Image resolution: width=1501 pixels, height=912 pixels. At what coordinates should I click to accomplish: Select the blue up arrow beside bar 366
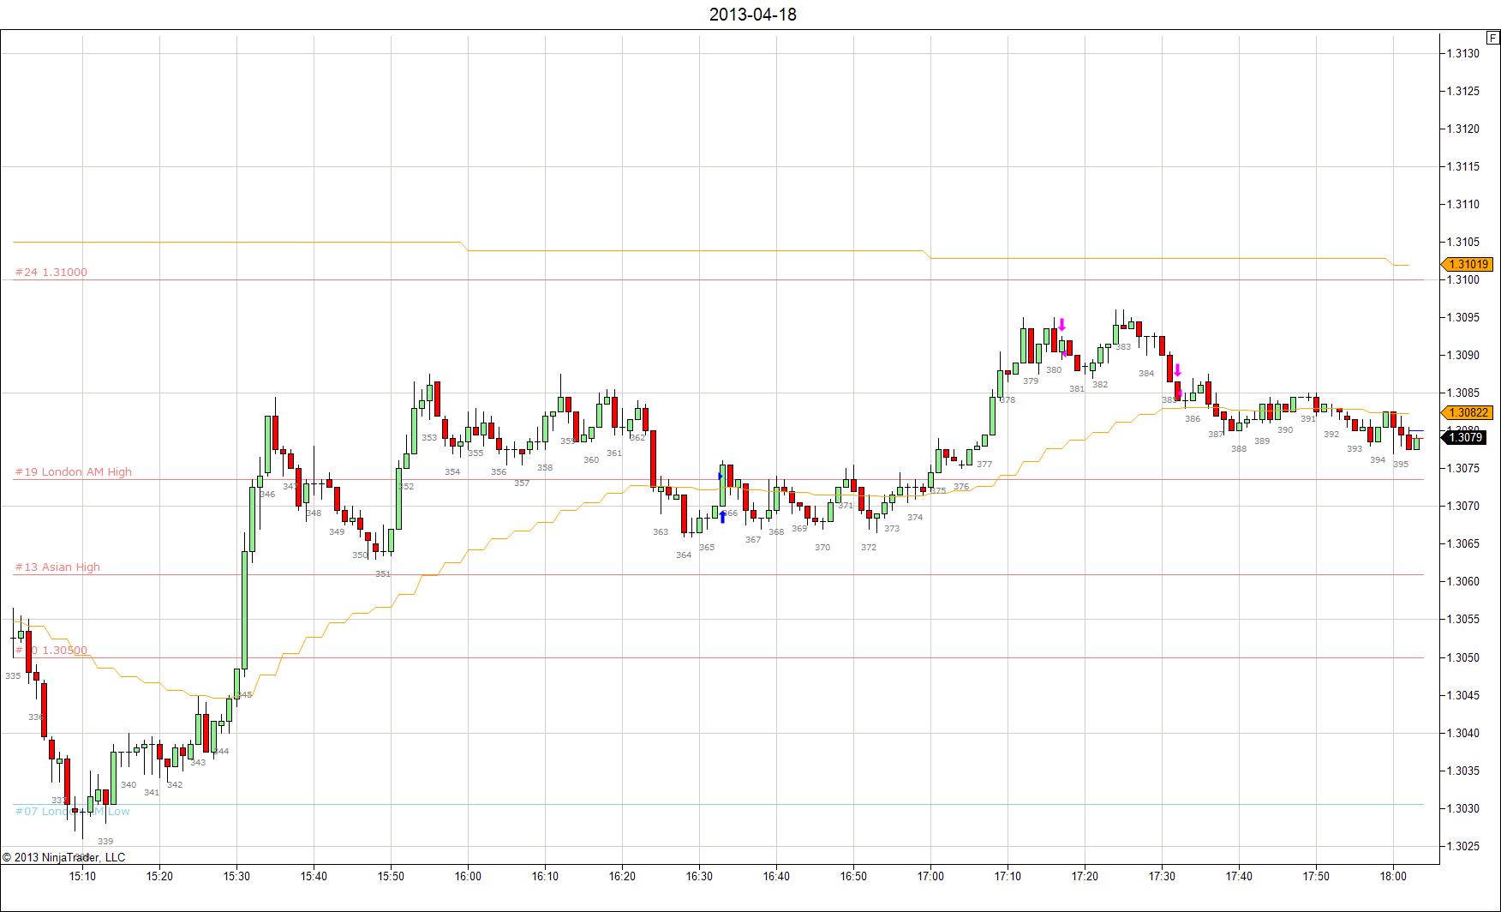click(x=723, y=516)
